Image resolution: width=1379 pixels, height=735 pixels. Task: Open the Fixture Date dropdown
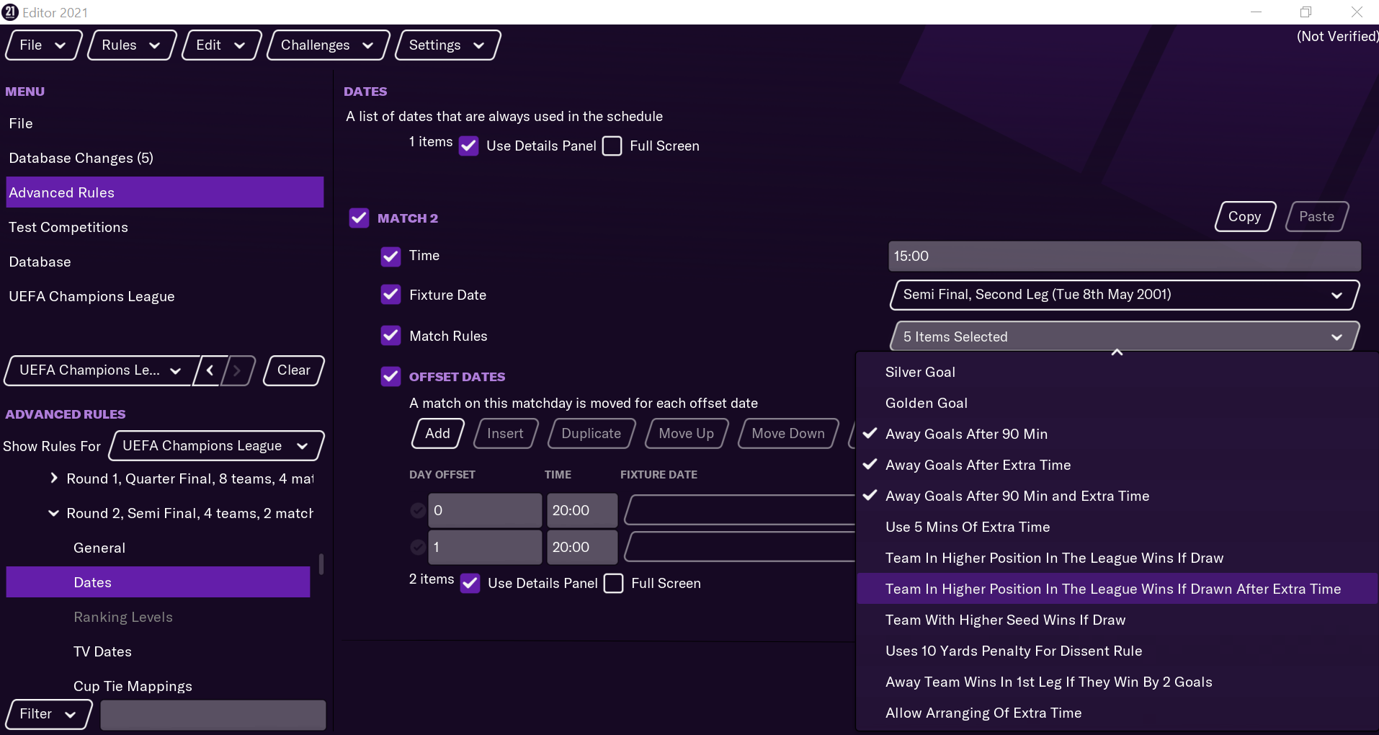1124,295
